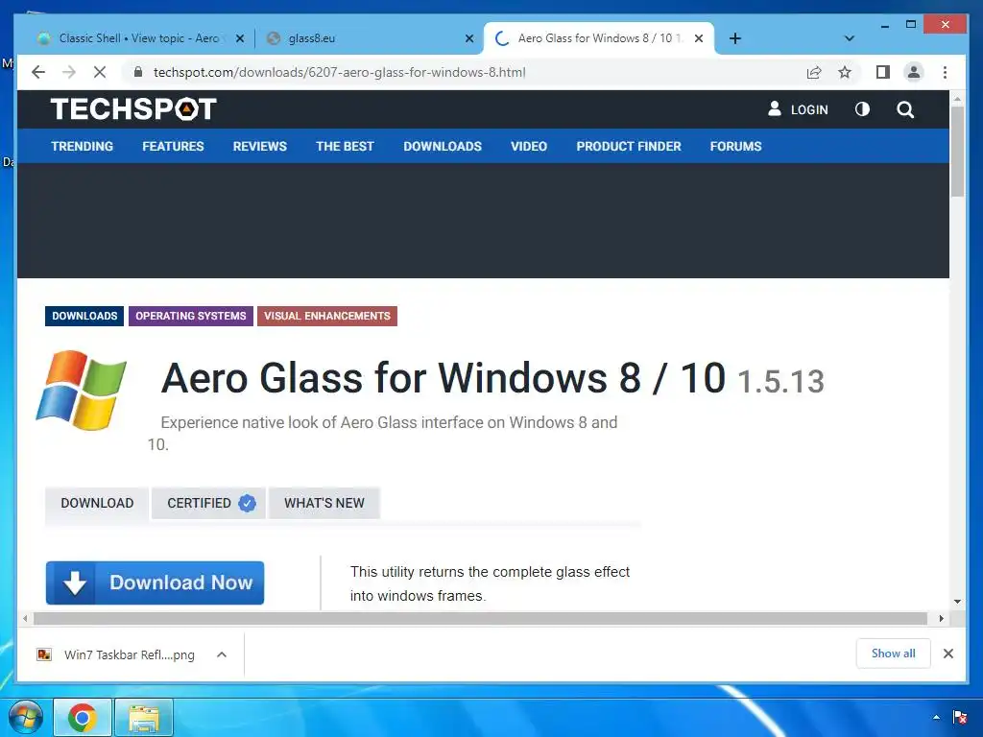Click the browser forward arrow
The width and height of the screenshot is (983, 737).
pyautogui.click(x=69, y=72)
